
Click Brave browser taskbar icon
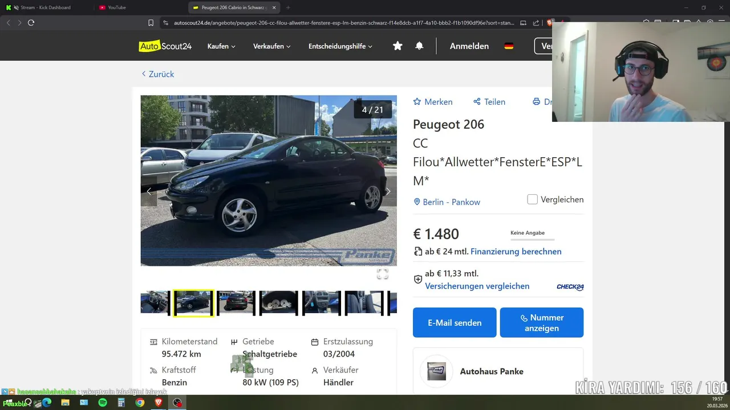(x=159, y=403)
